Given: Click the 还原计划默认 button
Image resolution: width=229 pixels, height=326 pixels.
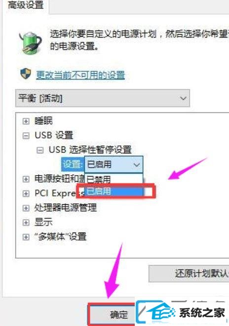Looking at the screenshot, I should point(189,274).
